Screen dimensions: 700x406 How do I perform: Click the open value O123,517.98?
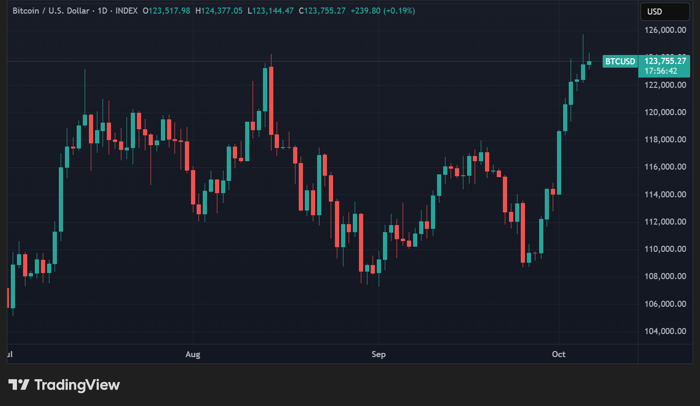point(167,10)
